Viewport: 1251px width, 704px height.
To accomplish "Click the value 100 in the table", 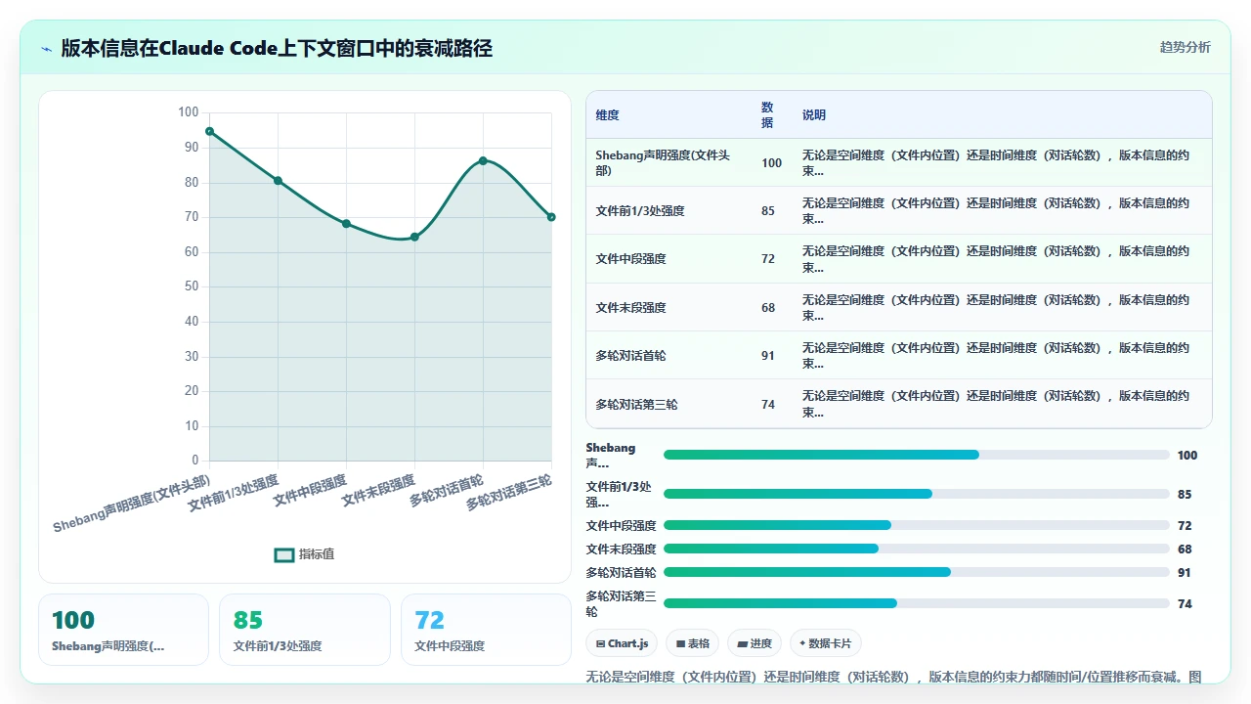I will pos(772,163).
